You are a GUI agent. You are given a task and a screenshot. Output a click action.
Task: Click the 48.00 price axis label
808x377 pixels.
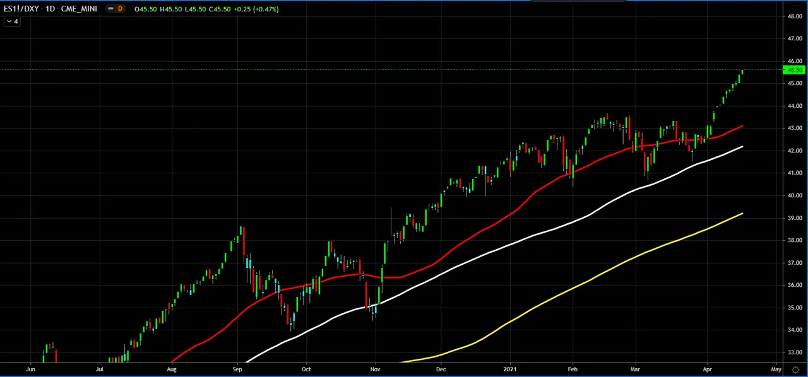pos(795,16)
